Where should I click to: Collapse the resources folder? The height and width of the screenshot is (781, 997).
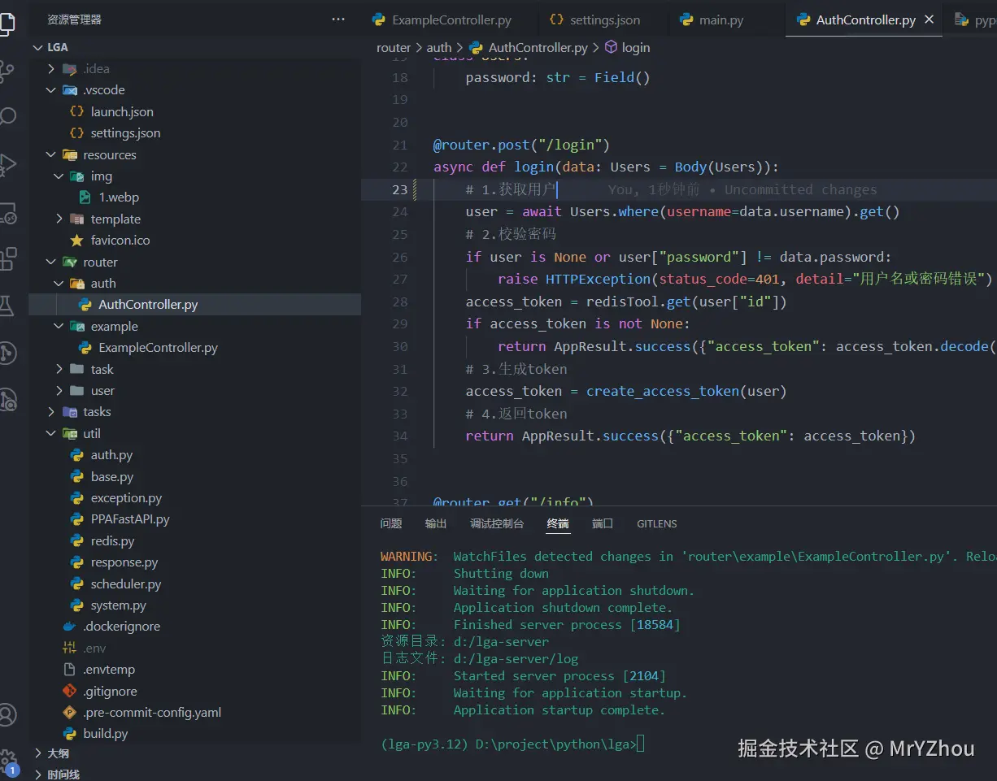52,154
